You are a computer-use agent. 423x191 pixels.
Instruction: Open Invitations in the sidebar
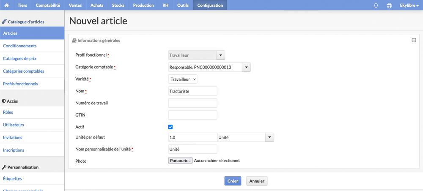pos(32,137)
